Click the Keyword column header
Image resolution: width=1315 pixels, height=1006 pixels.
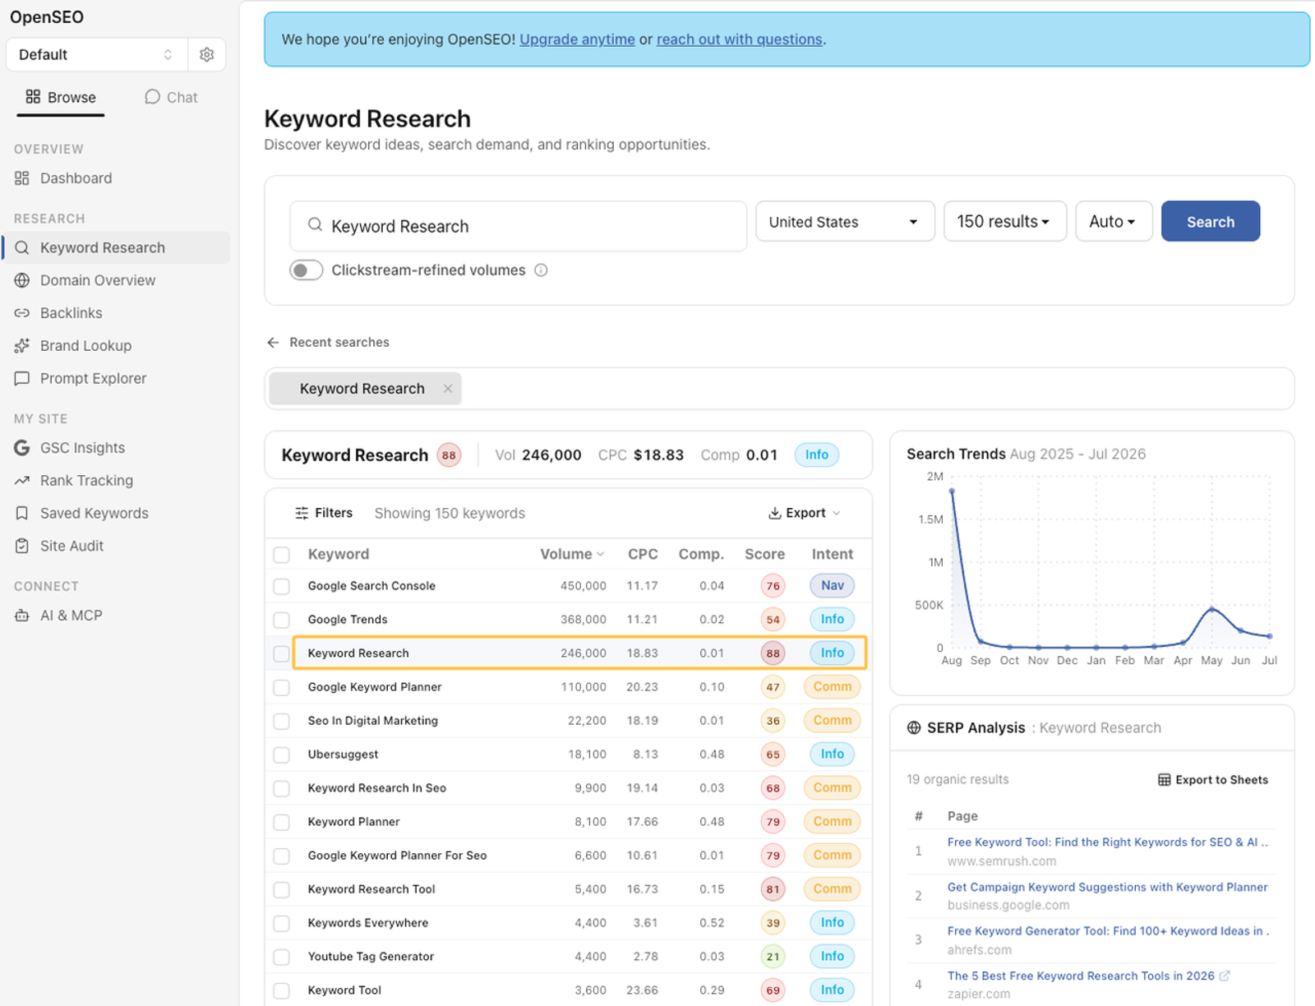tap(339, 554)
